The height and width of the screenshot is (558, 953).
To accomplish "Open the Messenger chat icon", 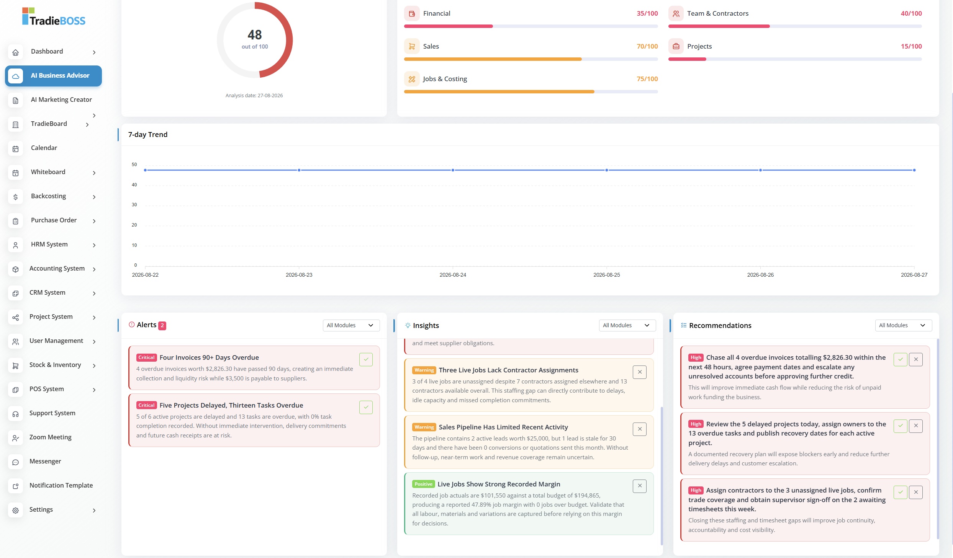I will pos(15,462).
